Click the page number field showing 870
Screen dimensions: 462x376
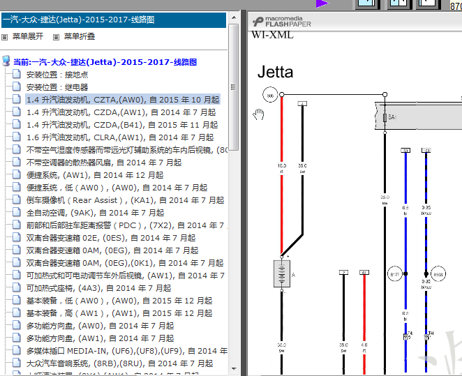click(456, 5)
